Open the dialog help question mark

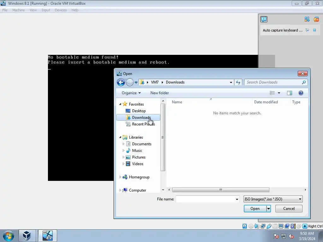tap(301, 93)
